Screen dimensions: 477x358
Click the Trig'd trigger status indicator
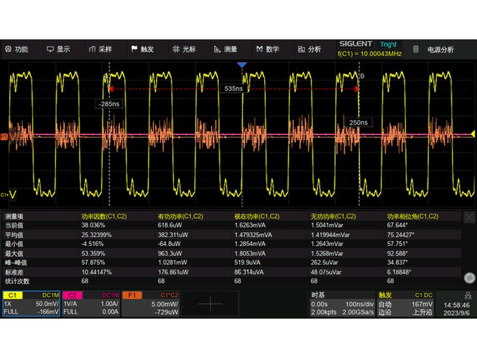coord(388,44)
